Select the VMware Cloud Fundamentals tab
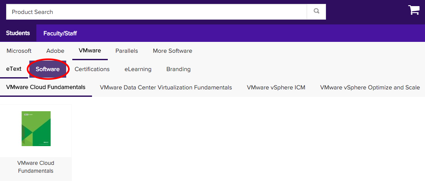This screenshot has width=425, height=181. point(46,87)
